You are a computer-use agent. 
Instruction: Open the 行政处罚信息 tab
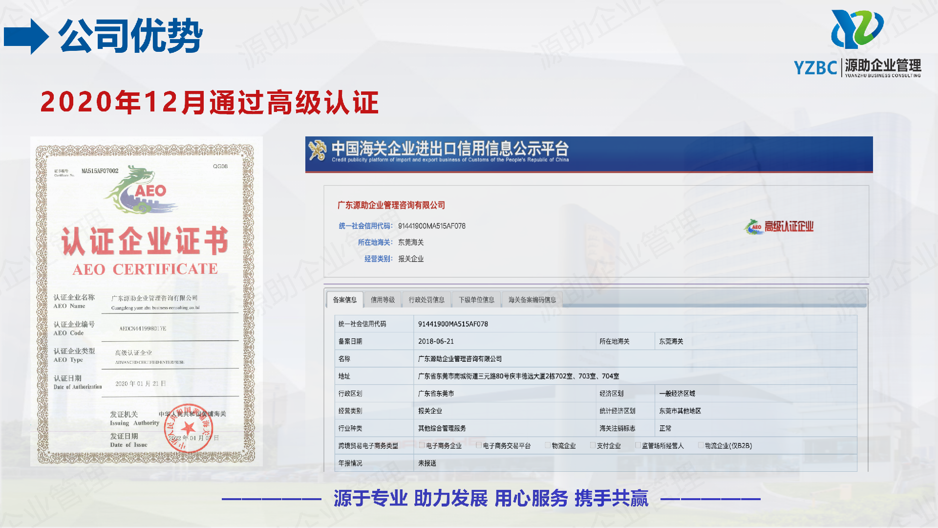[x=426, y=300]
